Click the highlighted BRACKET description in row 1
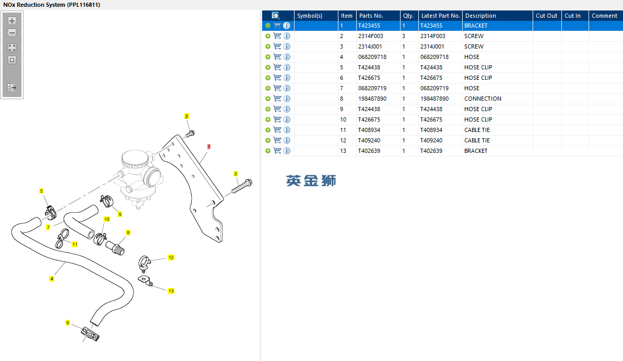Screen dimensions: 623x361 476,26
